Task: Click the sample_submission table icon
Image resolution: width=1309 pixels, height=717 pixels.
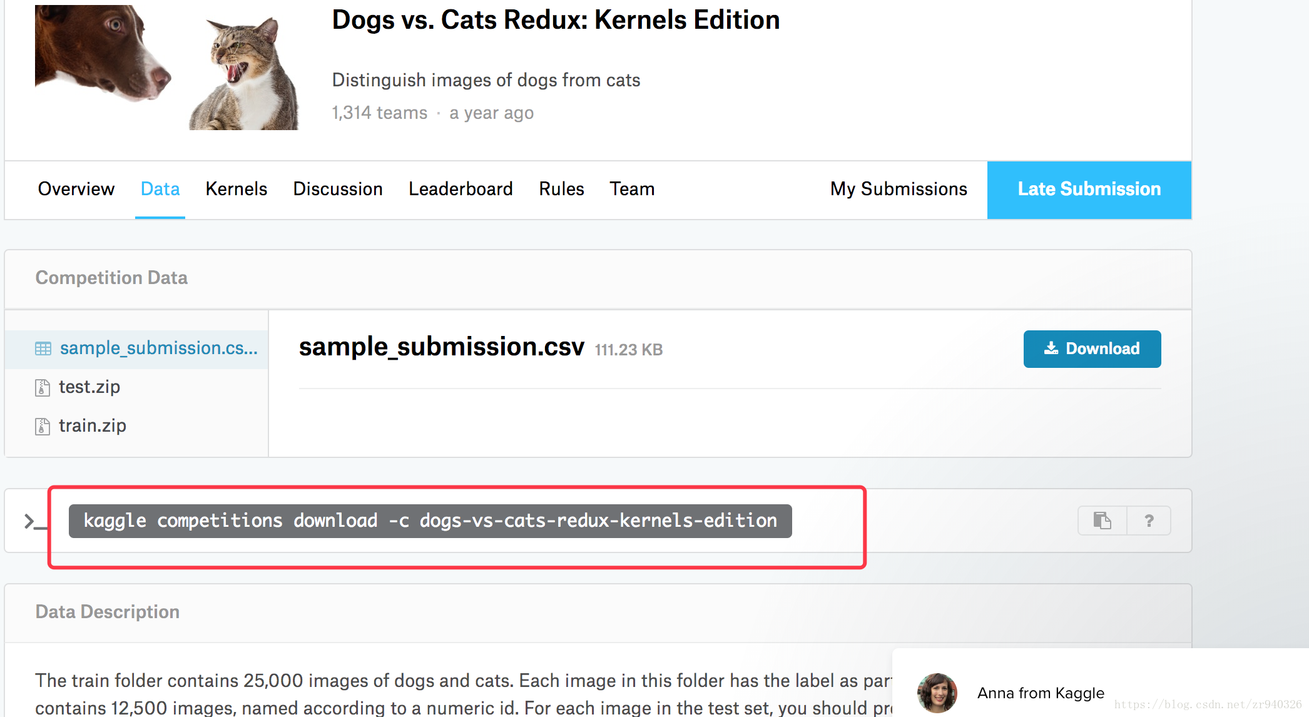Action: [x=43, y=348]
